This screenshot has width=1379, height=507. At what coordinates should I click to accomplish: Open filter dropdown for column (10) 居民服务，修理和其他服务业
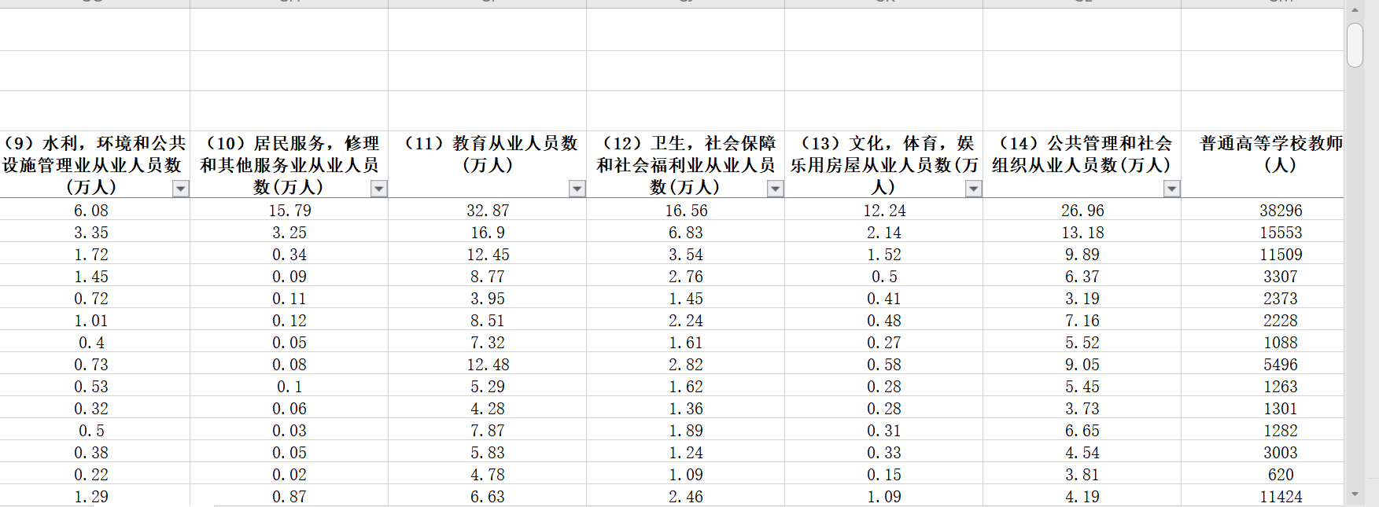(379, 189)
